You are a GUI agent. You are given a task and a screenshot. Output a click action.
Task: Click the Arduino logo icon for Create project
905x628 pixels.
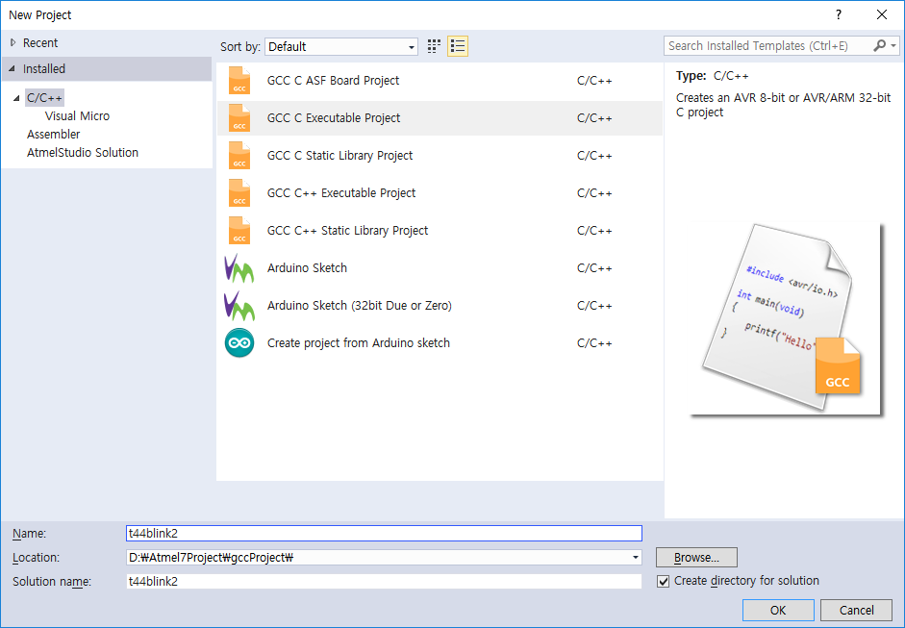pyautogui.click(x=239, y=343)
